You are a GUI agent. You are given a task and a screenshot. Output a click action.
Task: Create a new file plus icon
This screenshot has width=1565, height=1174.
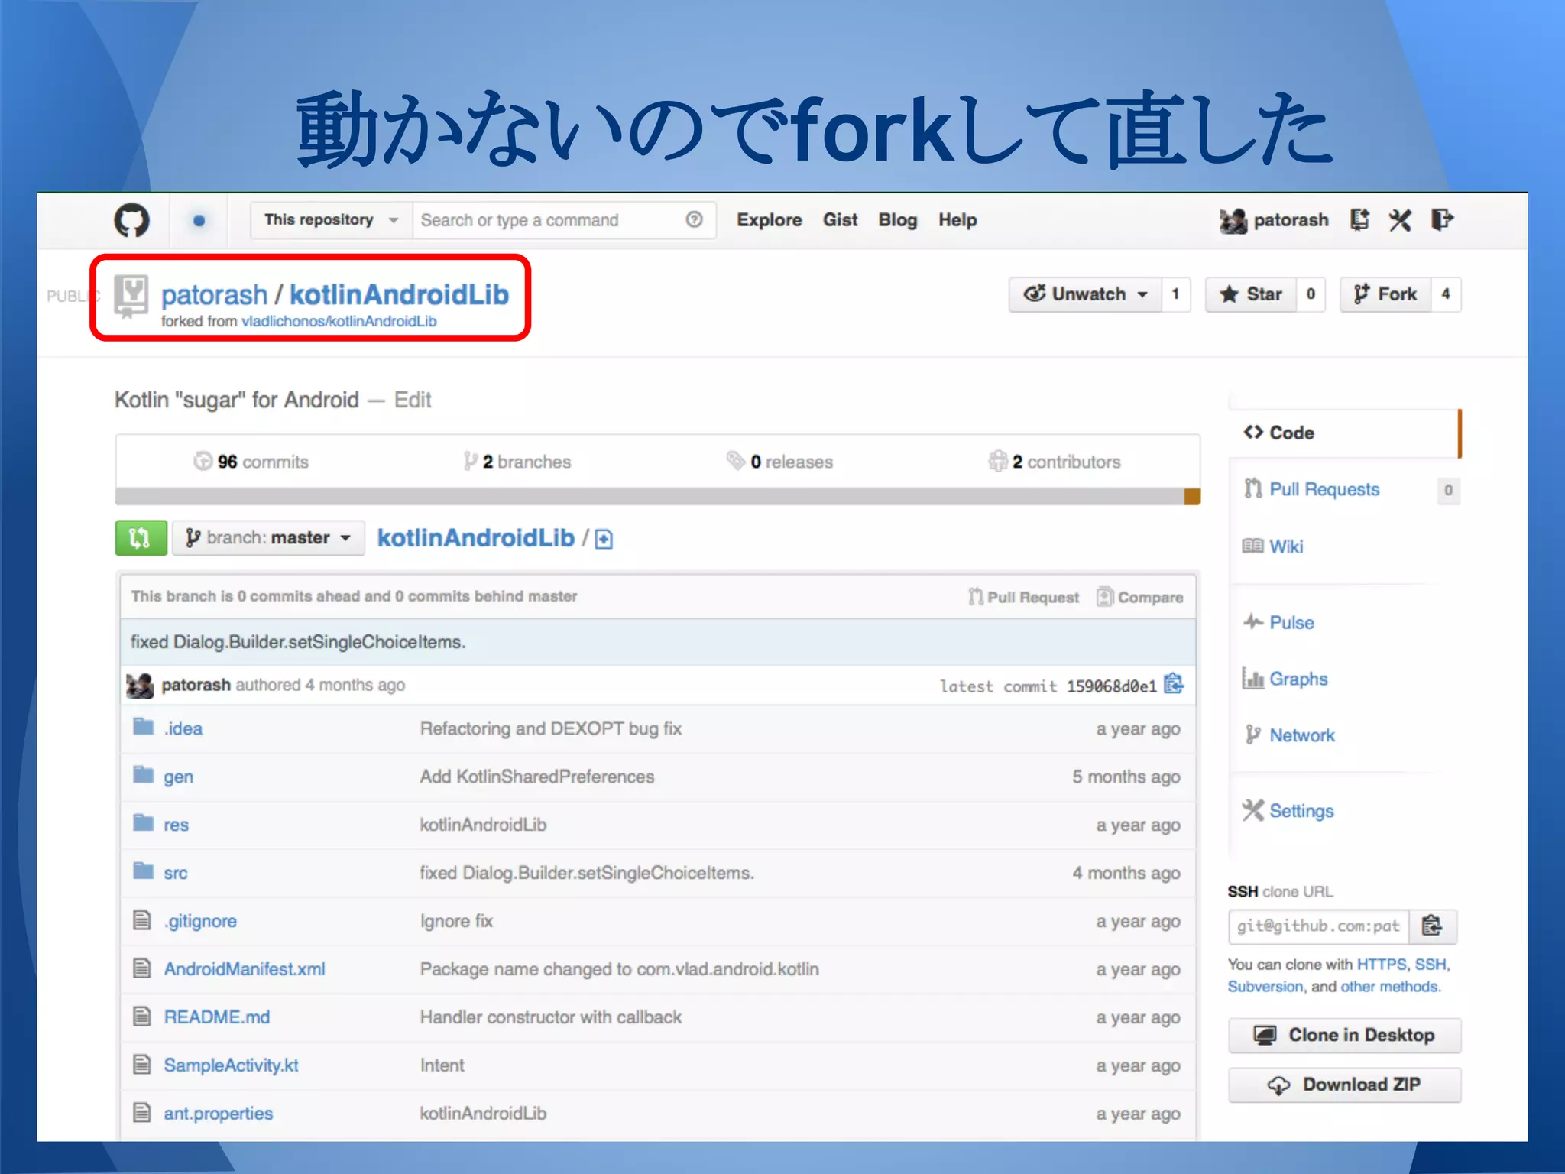point(604,540)
